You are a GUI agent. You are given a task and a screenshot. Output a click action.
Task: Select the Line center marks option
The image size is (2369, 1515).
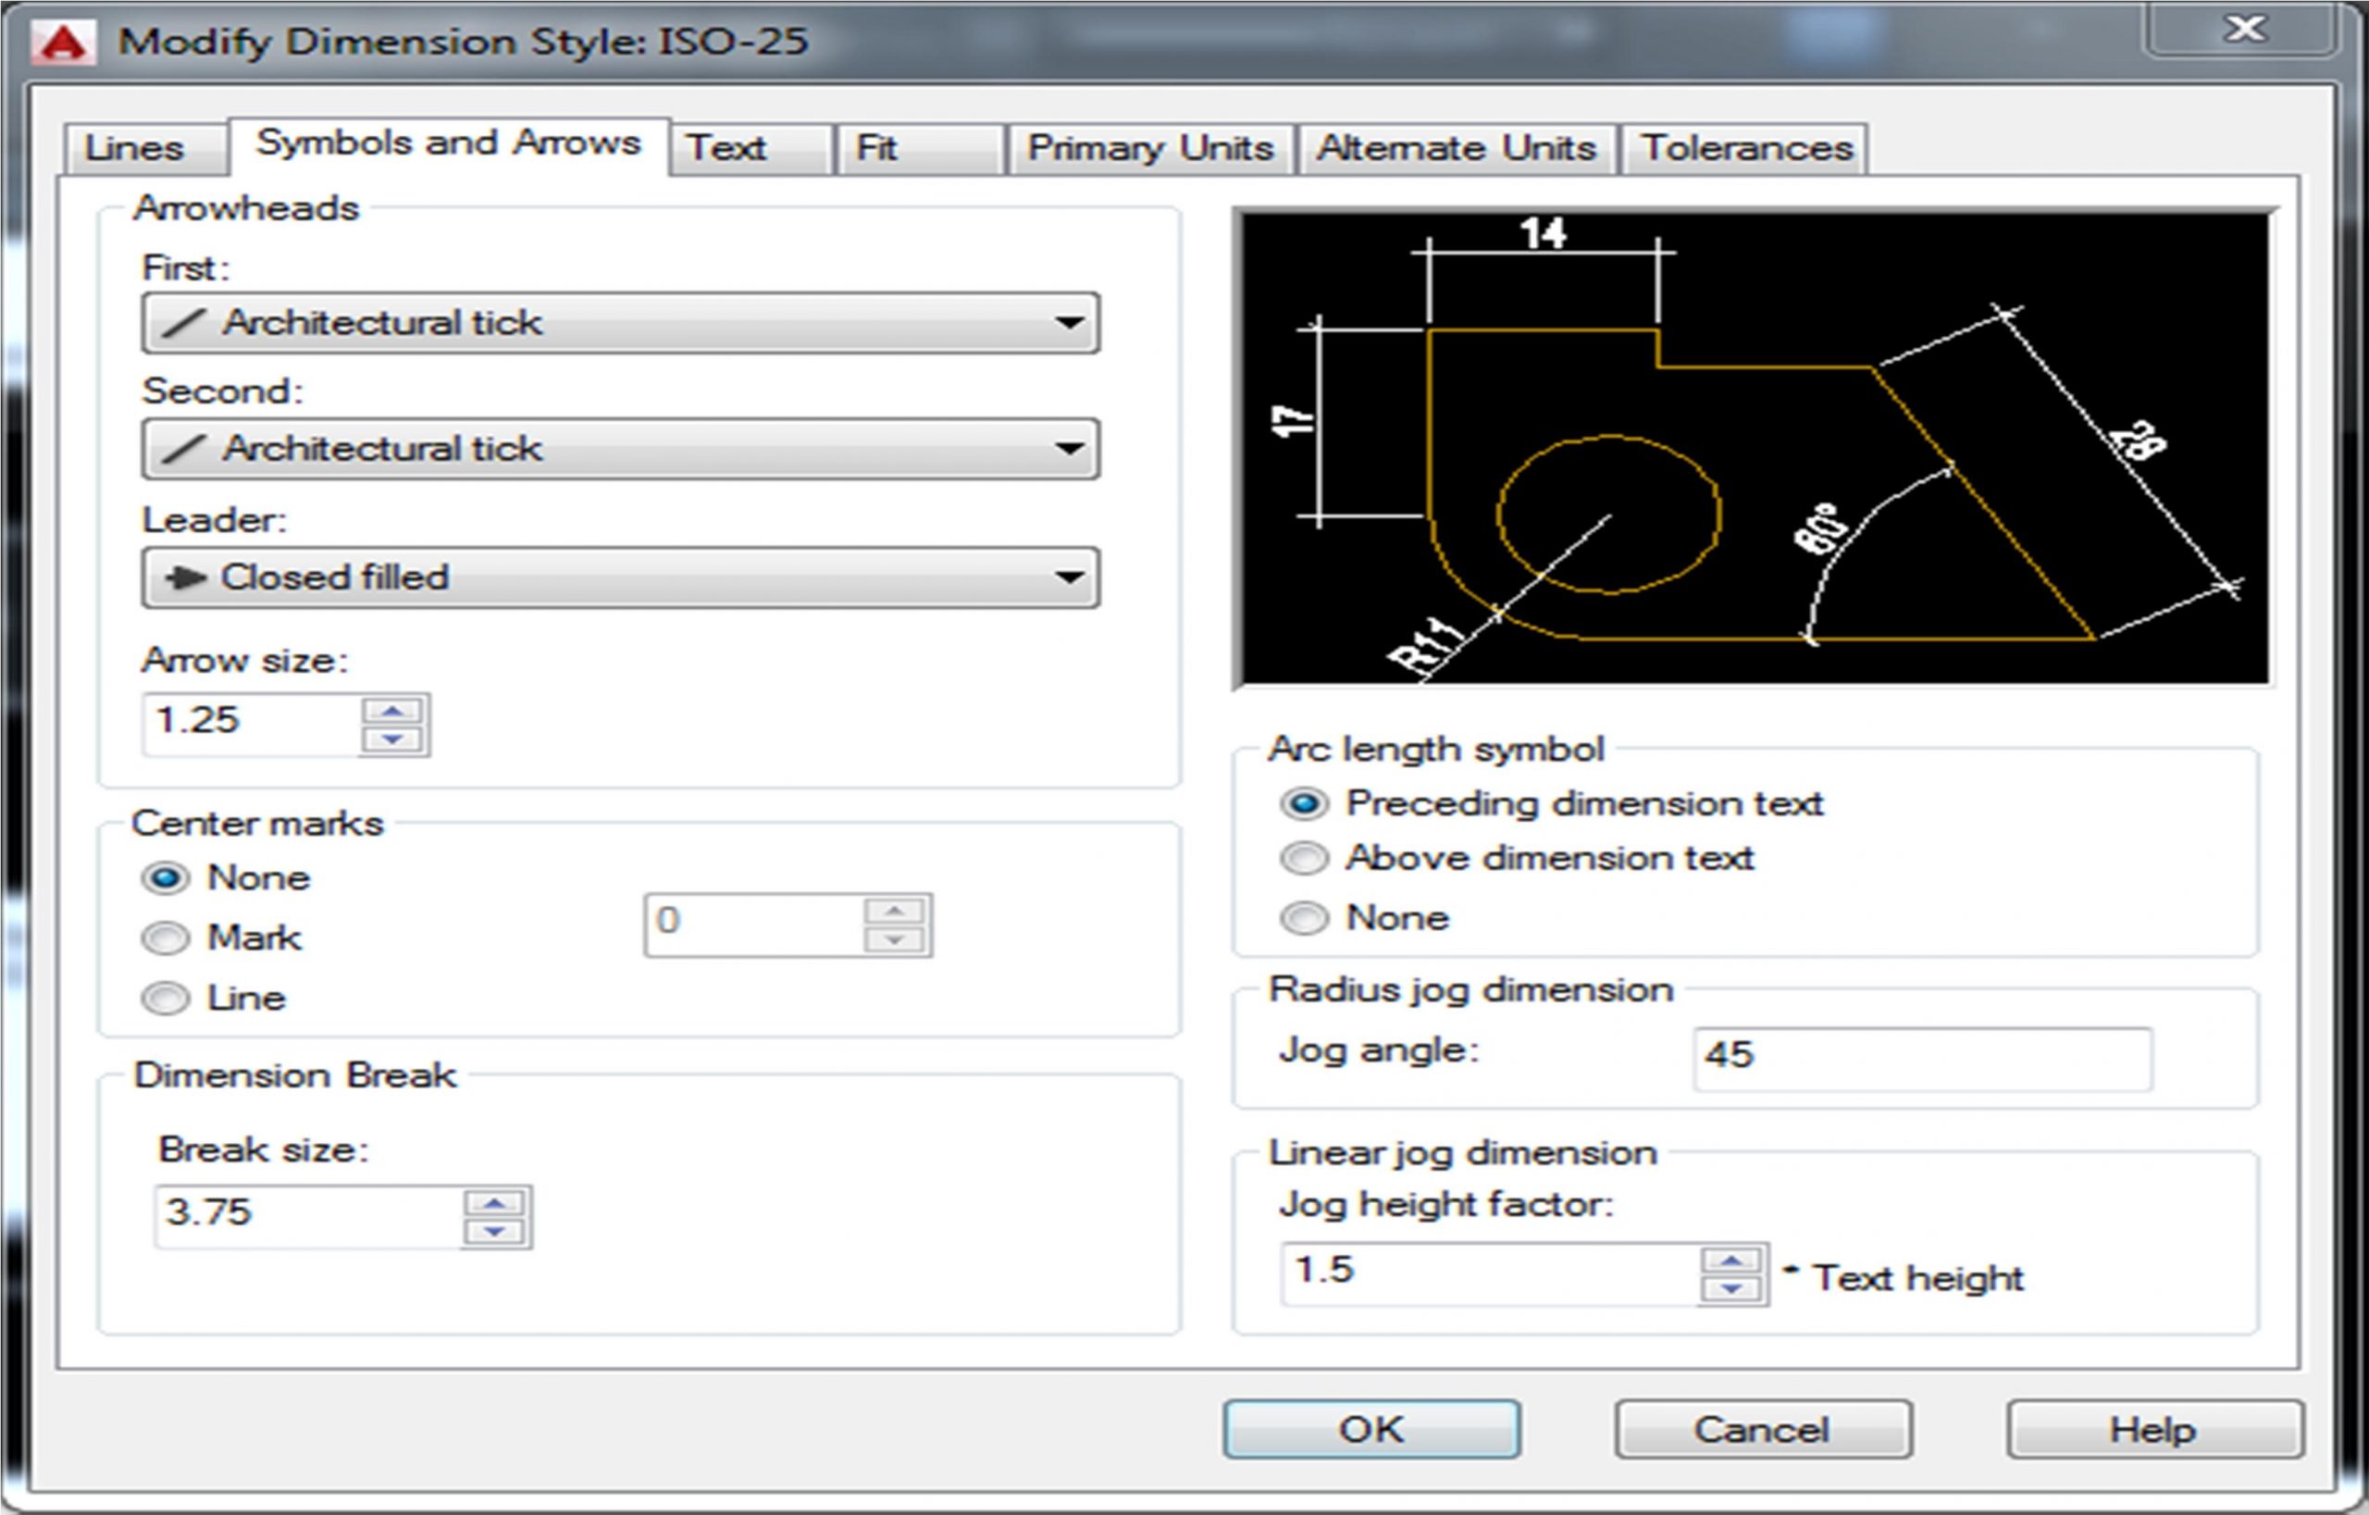166,999
